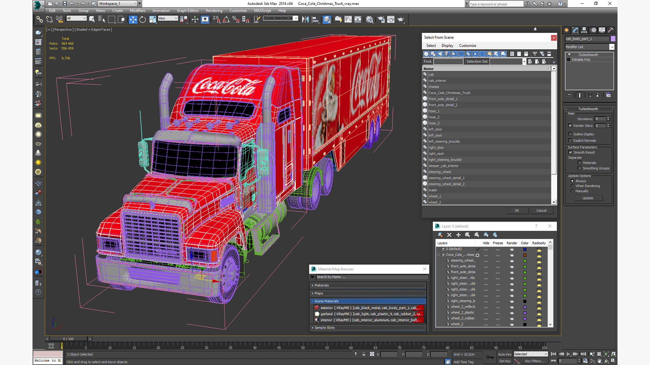650x365 pixels.
Task: Toggle the Angle Snap icon
Action: [226, 20]
